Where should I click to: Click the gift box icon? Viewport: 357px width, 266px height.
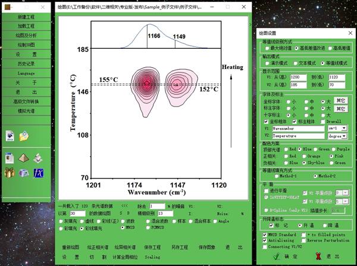tap(10, 173)
